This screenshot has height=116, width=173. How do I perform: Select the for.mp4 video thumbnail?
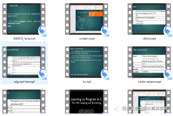pyautogui.click(x=86, y=62)
